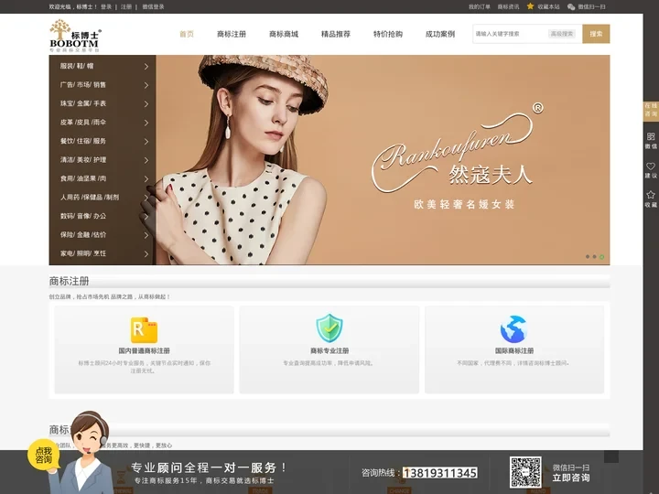Viewport: 659px width, 494px height.
Task: Click the gold 搜索 button
Action: pyautogui.click(x=596, y=34)
